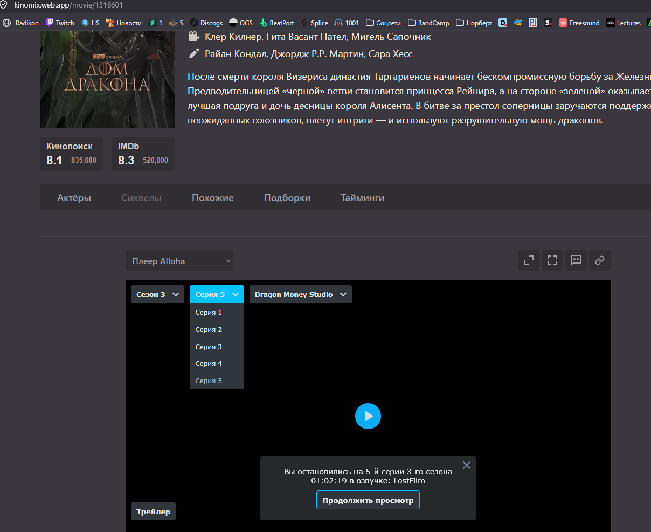Open the Freesound bookmark
The height and width of the screenshot is (532, 651).
click(579, 23)
